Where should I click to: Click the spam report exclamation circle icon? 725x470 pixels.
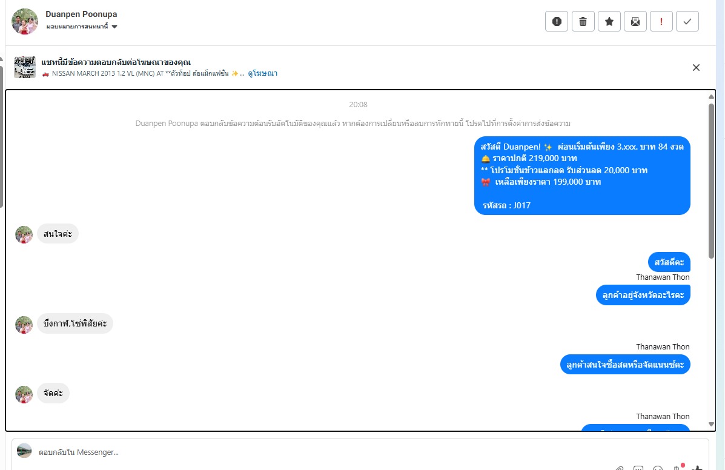556,21
